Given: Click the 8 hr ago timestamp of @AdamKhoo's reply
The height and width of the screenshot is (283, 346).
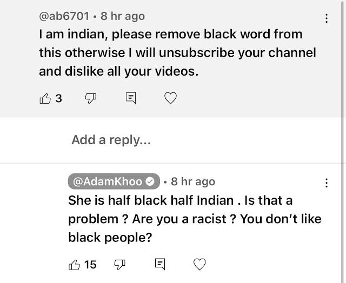Looking at the screenshot, I should [193, 181].
